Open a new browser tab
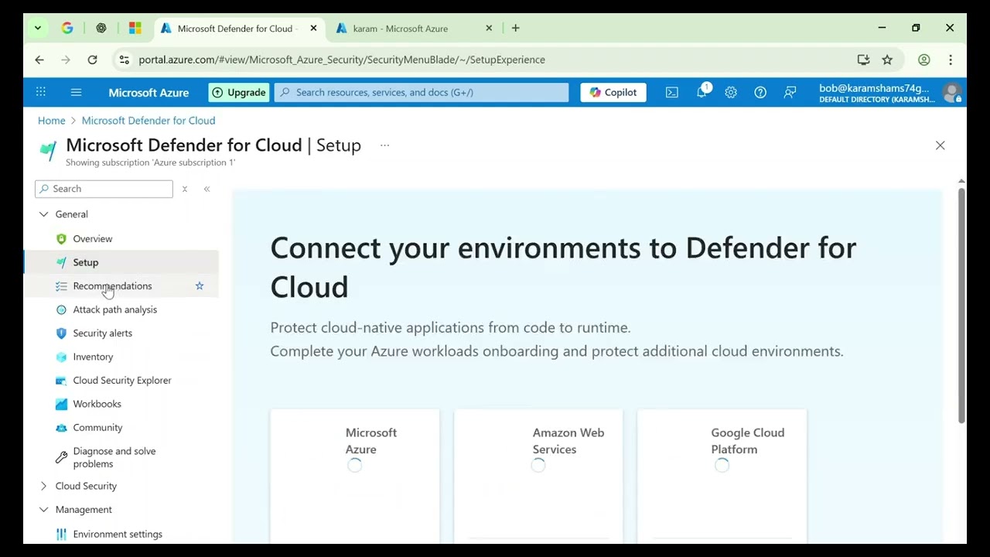Image resolution: width=990 pixels, height=557 pixels. [516, 28]
